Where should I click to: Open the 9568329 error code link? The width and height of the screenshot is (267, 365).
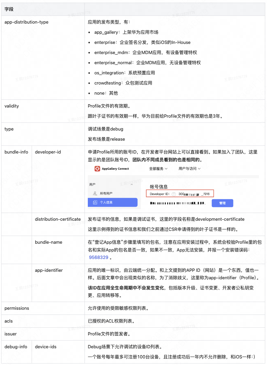[99, 257]
